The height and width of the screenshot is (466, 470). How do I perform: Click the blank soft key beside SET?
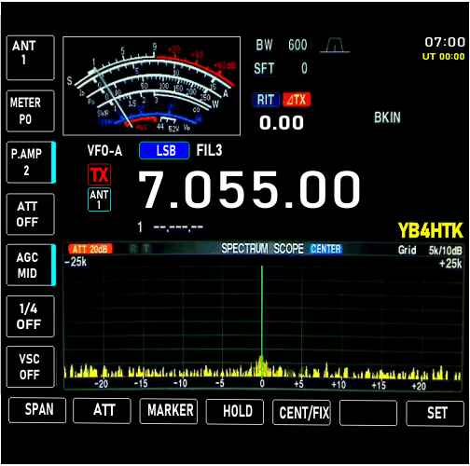coord(368,413)
